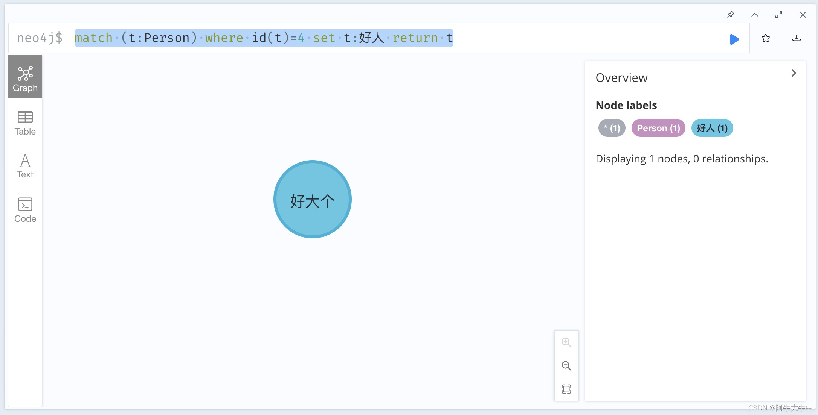Switch to Table view
This screenshot has width=818, height=415.
tap(25, 123)
